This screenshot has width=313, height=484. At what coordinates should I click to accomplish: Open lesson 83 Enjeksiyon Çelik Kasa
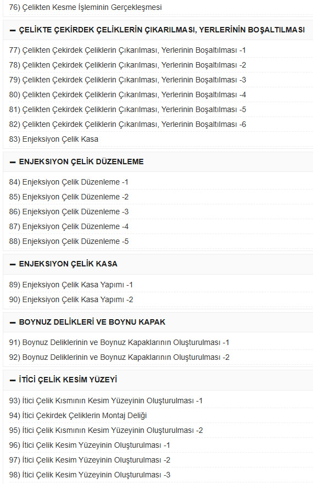click(x=54, y=139)
